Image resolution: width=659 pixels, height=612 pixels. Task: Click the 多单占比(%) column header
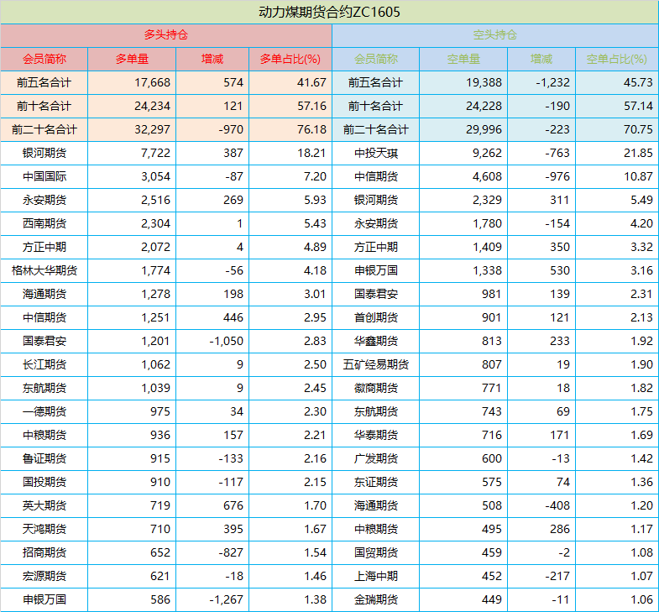(290, 59)
